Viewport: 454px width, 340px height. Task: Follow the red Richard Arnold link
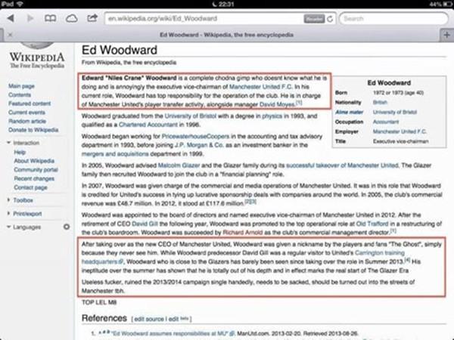(243, 233)
